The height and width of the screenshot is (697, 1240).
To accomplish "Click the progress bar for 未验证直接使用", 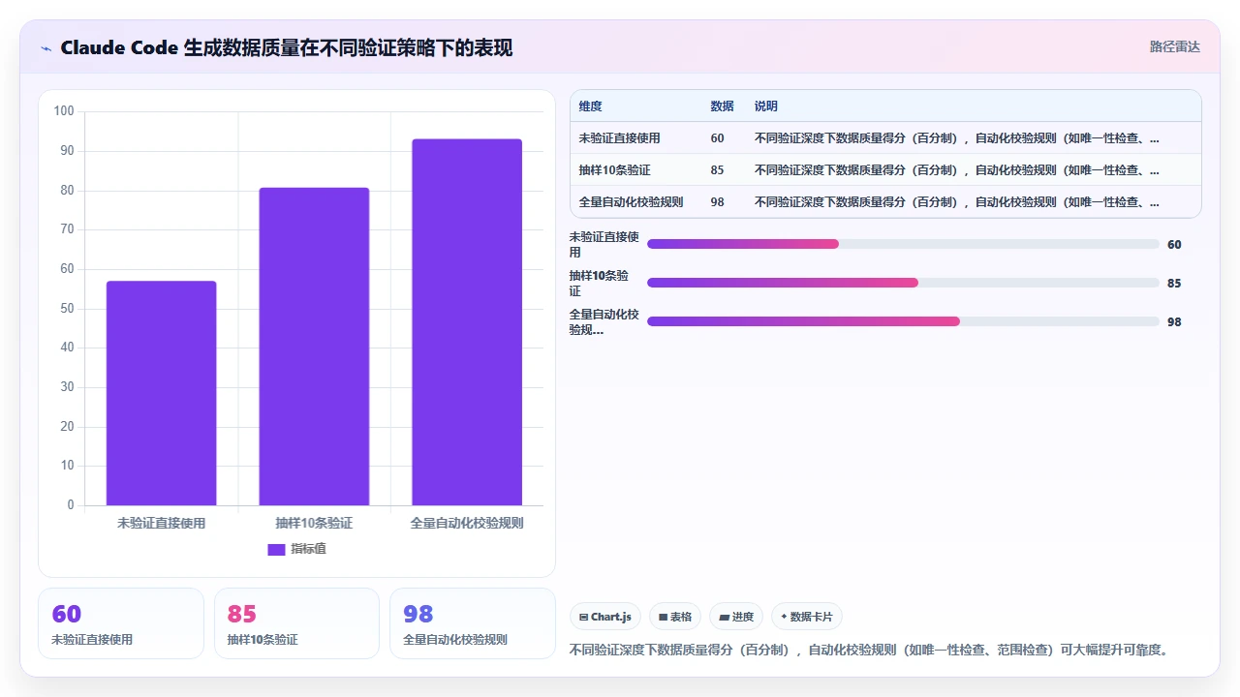I will click(x=903, y=244).
